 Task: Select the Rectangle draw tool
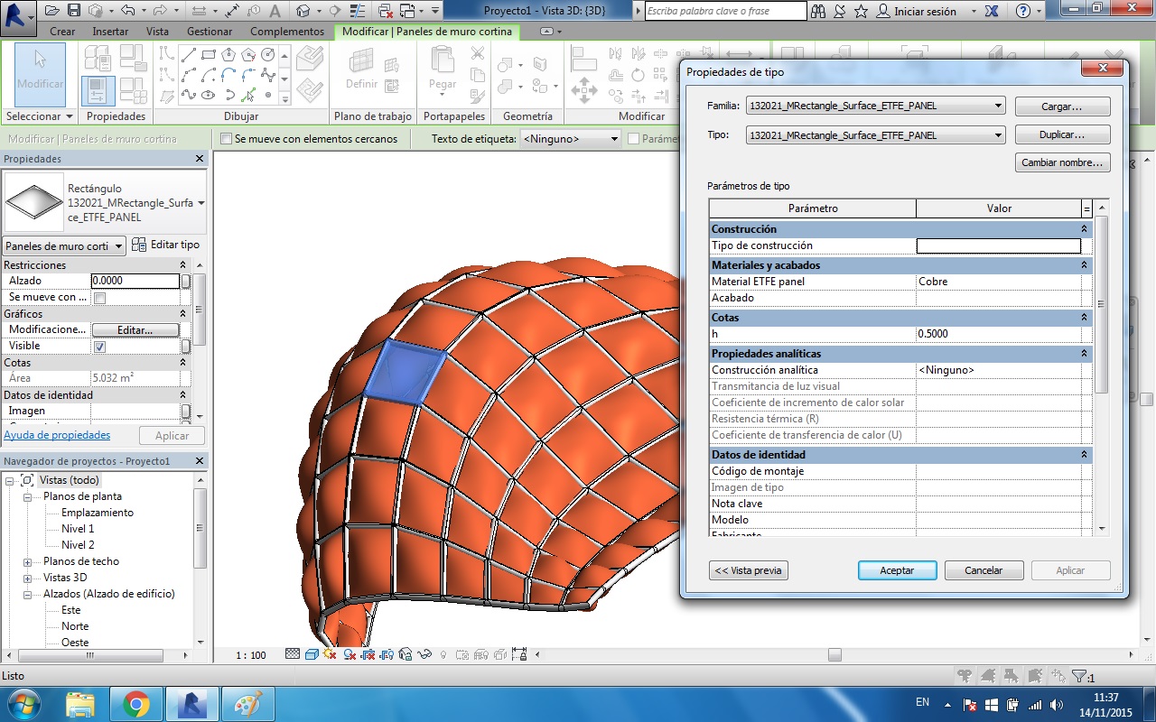(208, 55)
